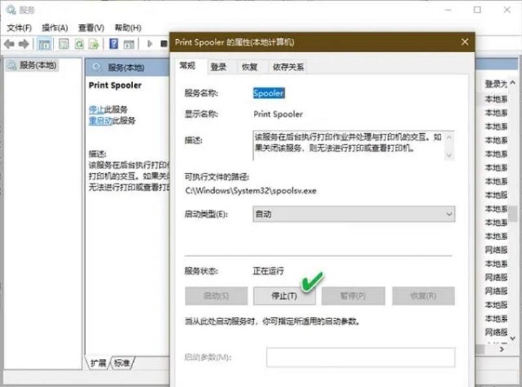The width and height of the screenshot is (522, 387).
Task: Click the Stop Service square toolbar icon
Action: (x=164, y=44)
